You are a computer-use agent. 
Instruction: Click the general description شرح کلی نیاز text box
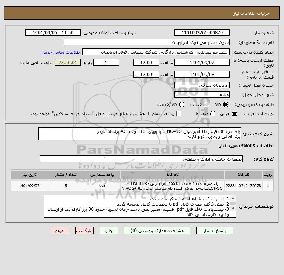pos(140,134)
